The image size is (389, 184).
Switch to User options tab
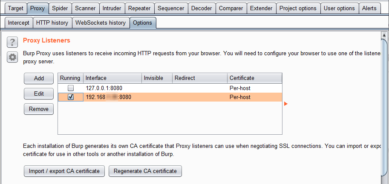(x=339, y=8)
